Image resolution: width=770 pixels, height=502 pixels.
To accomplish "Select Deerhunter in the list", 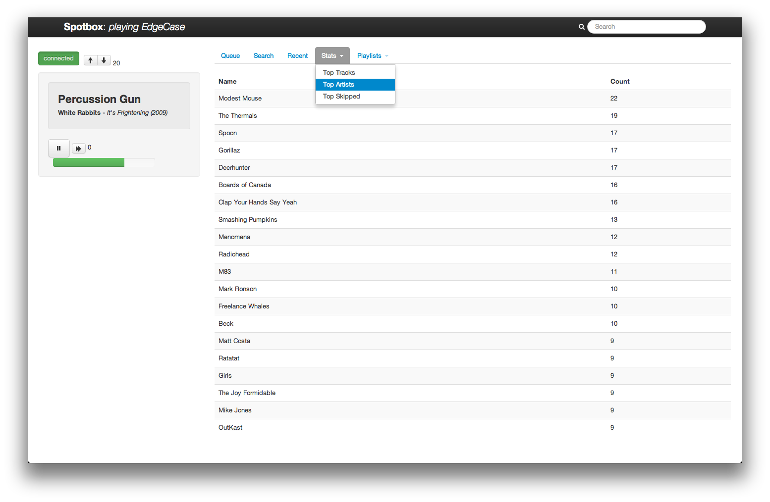I will click(472, 168).
